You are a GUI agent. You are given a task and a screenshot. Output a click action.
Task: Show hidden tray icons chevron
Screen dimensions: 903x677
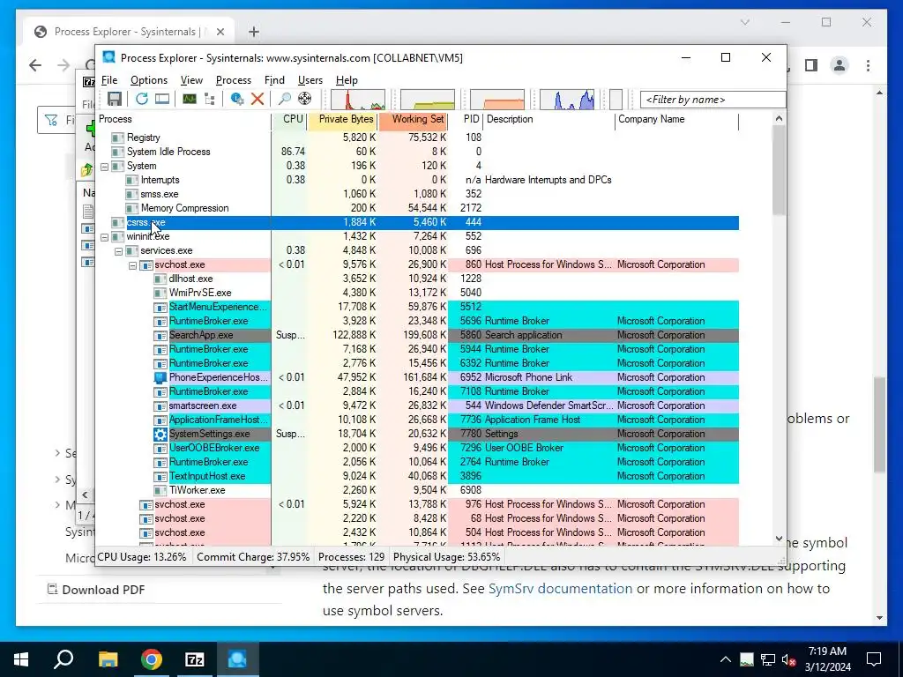pos(725,659)
